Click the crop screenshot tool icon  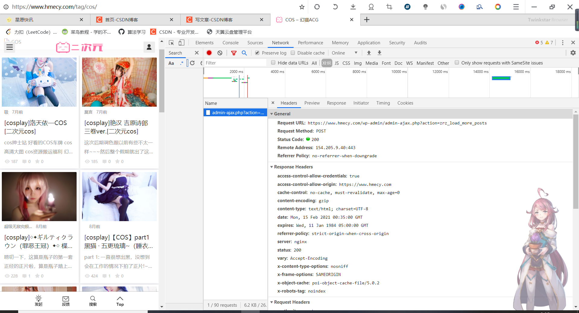(389, 7)
